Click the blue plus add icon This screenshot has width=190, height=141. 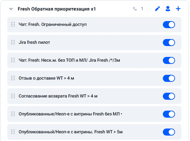[178, 9]
